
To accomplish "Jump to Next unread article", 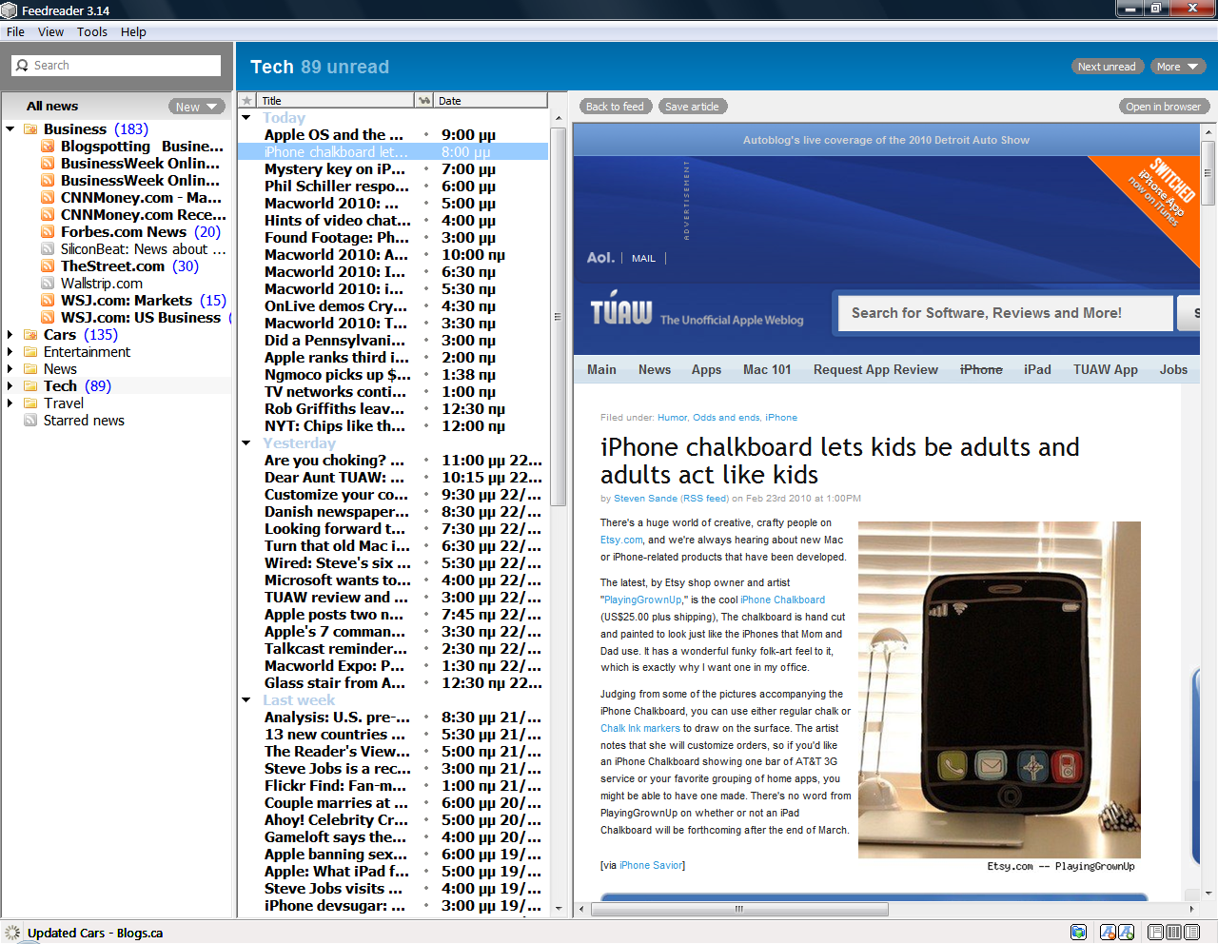I will click(1107, 67).
